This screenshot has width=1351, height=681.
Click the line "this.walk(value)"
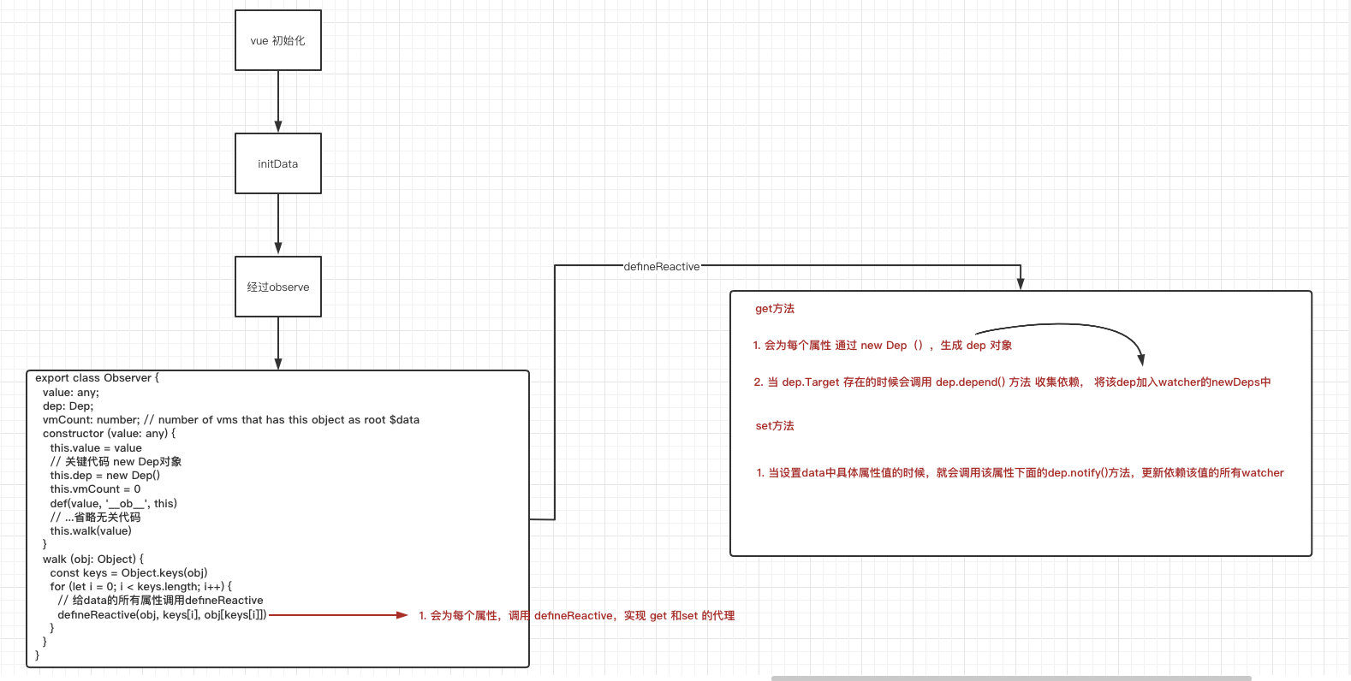[91, 531]
